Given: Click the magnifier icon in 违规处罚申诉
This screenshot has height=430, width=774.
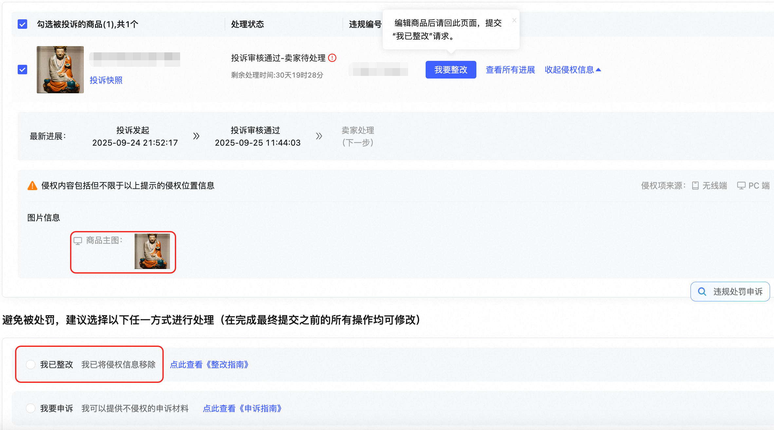Looking at the screenshot, I should [x=702, y=292].
